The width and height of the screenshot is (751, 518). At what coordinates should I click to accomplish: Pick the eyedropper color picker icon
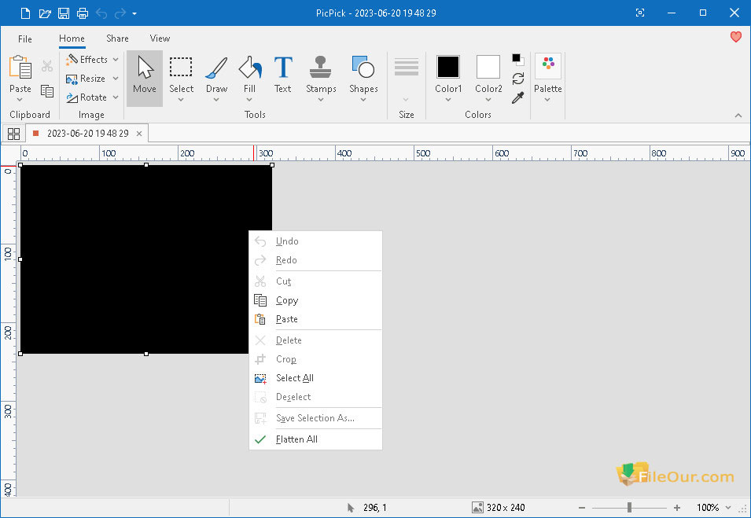517,98
